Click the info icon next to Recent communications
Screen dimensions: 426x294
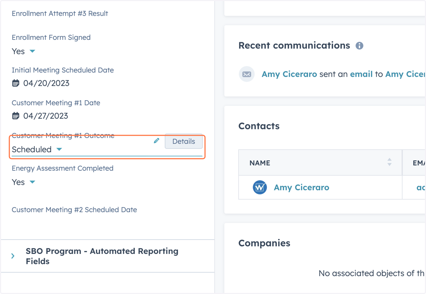tap(360, 46)
